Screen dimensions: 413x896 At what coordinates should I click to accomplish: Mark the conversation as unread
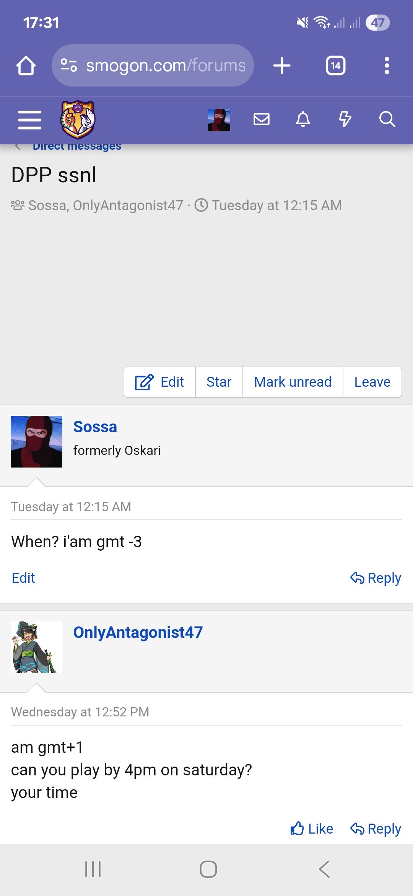pyautogui.click(x=293, y=382)
